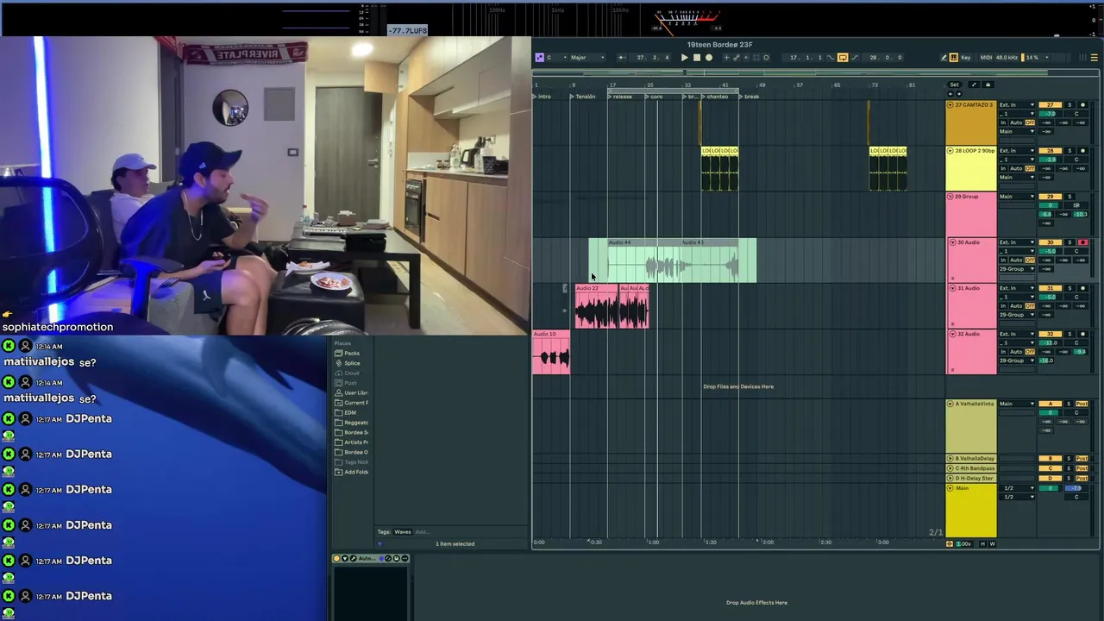Image resolution: width=1104 pixels, height=621 pixels.
Task: Click the track 27 volume field -7.0
Action: click(1050, 114)
